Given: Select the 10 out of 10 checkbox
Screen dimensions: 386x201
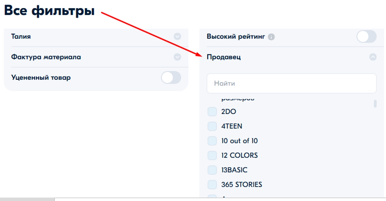Looking at the screenshot, I should tap(212, 141).
